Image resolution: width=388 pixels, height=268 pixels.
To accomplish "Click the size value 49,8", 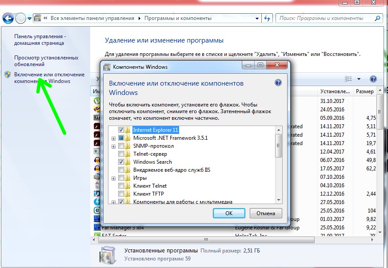I will click(371, 160).
